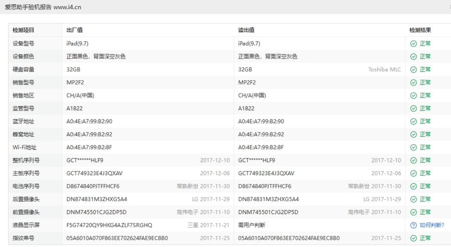Viewport: 451px width, 247px height.
Task: Click the green check icon in Wi-Fi地址 row
Action: 413,147
